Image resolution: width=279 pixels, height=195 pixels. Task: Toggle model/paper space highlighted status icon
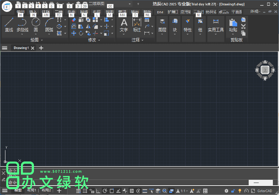(x=171, y=191)
